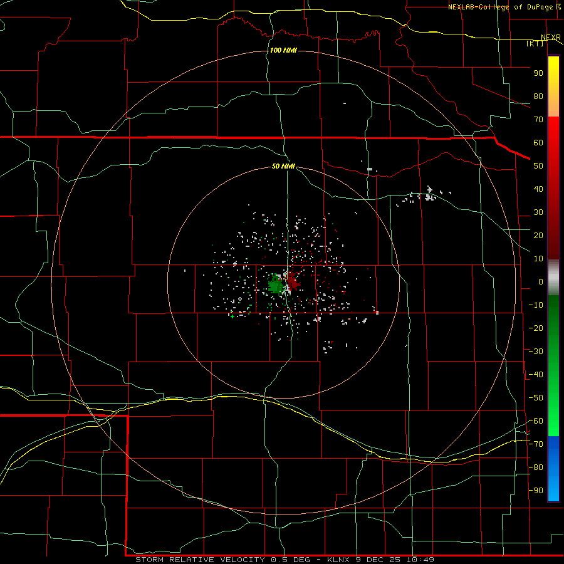The width and height of the screenshot is (564, 564).
Task: Click the 50 NMI range ring label
Action: [283, 166]
